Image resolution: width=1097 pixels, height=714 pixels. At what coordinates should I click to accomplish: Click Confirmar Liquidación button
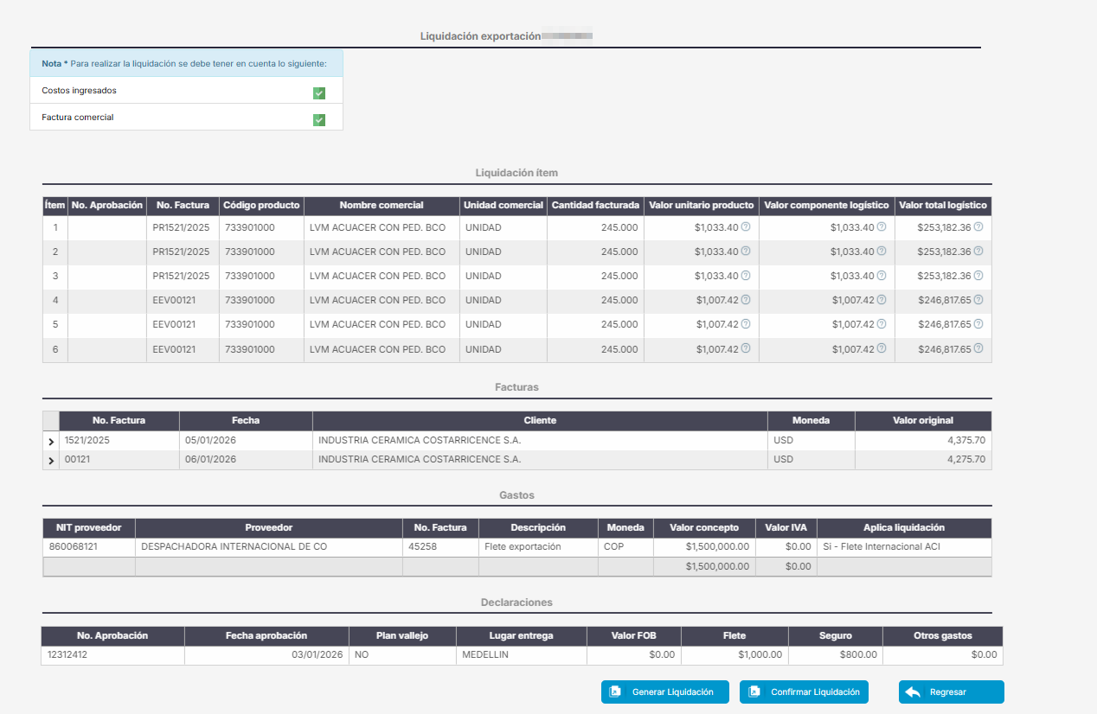(804, 692)
